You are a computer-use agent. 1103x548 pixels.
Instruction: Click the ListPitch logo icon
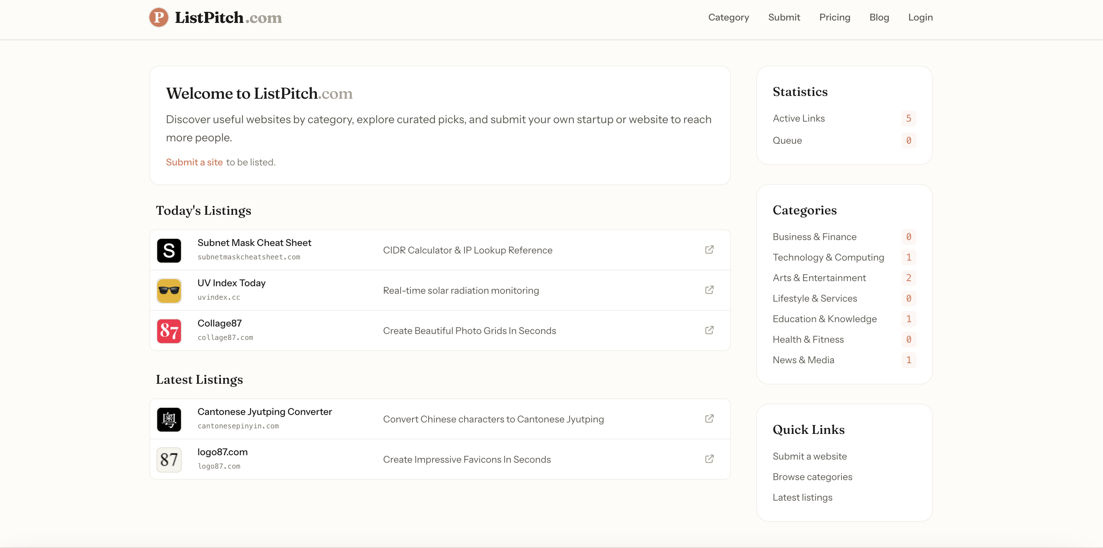coord(158,17)
